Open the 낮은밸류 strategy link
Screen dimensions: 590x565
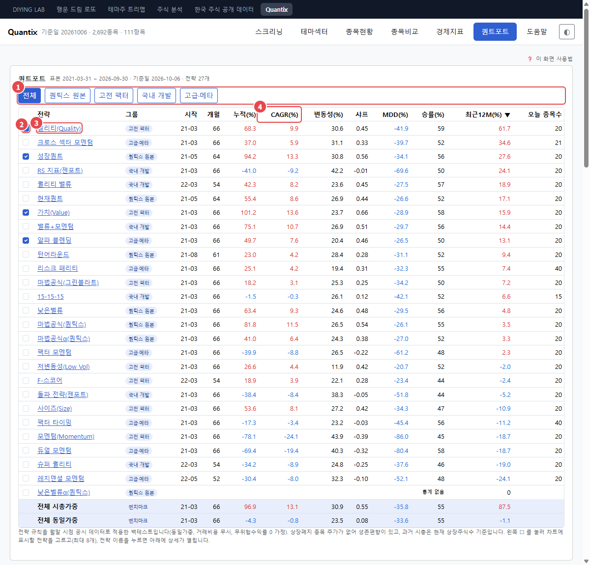click(50, 311)
